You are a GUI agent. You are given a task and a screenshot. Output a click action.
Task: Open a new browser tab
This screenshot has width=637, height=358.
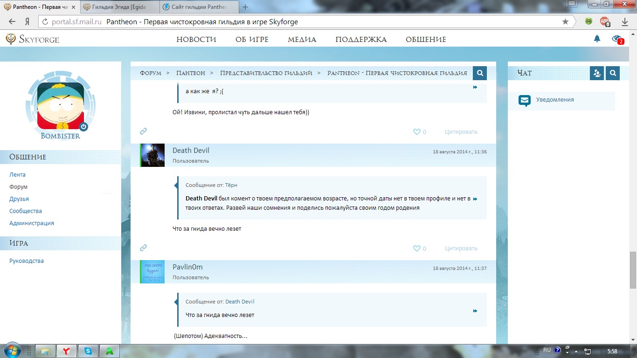tap(245, 7)
